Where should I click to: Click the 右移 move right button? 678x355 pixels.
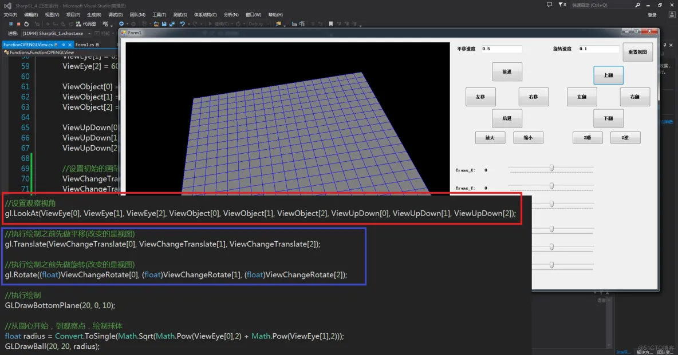tap(533, 97)
